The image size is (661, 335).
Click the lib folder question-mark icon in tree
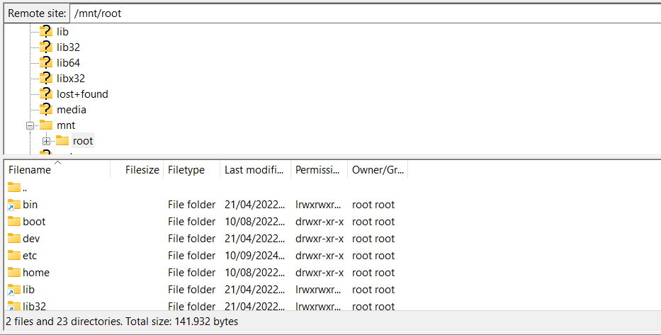tap(46, 31)
